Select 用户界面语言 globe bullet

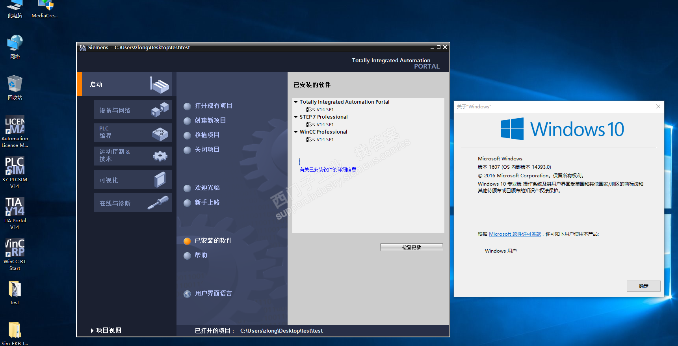tap(188, 294)
